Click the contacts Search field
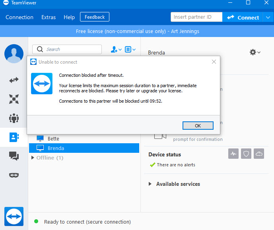The width and height of the screenshot is (274, 230). [67, 49]
